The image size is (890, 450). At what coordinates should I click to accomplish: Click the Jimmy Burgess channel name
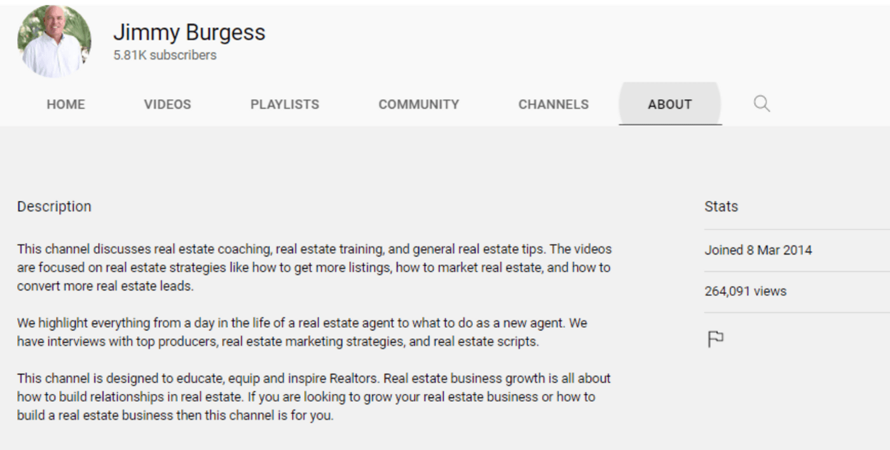pyautogui.click(x=189, y=32)
